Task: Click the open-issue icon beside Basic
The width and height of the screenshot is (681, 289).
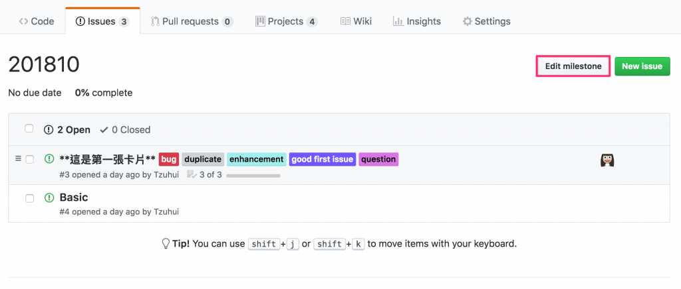Action: [49, 198]
